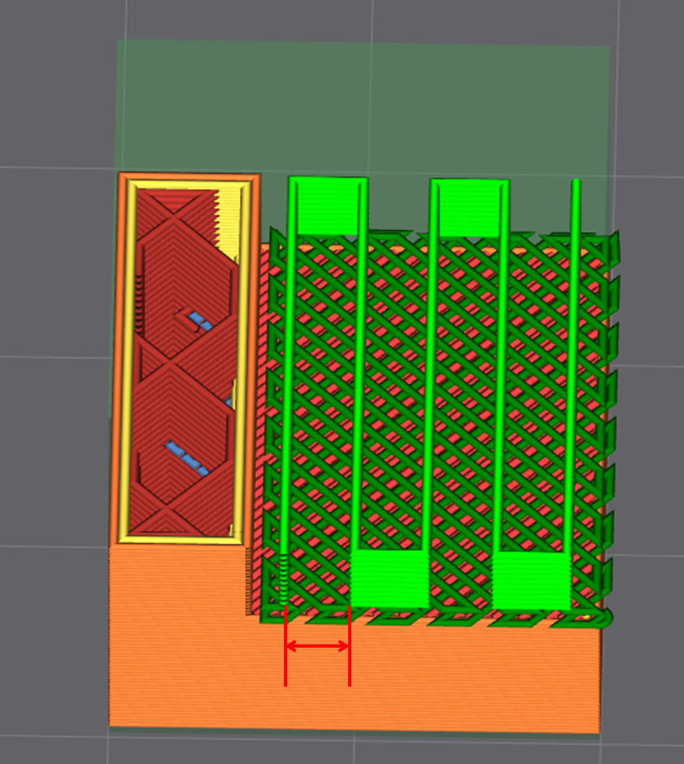This screenshot has width=684, height=764.
Task: Click the lower blue diagonal segment in red infill
Action: click(x=186, y=459)
